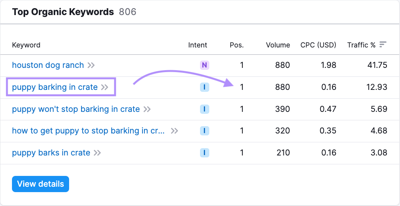Click the I intent badge for puppy barks in crate
This screenshot has width=400, height=206.
click(204, 153)
